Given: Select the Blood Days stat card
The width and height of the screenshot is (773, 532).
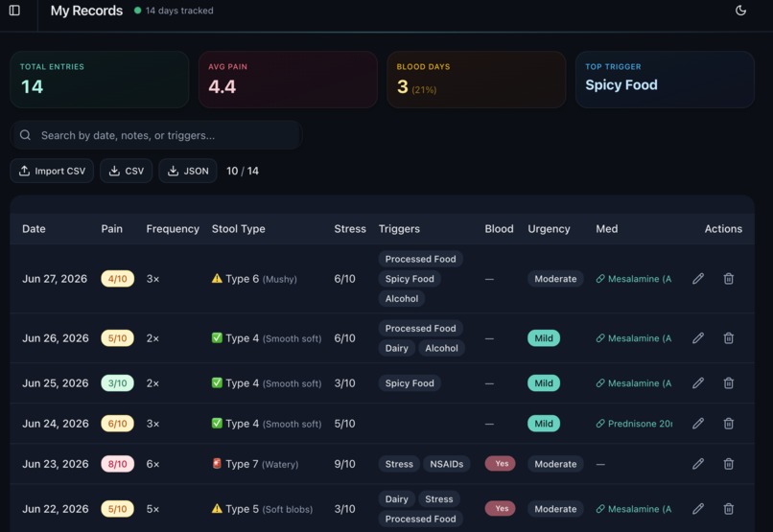Looking at the screenshot, I should click(477, 80).
